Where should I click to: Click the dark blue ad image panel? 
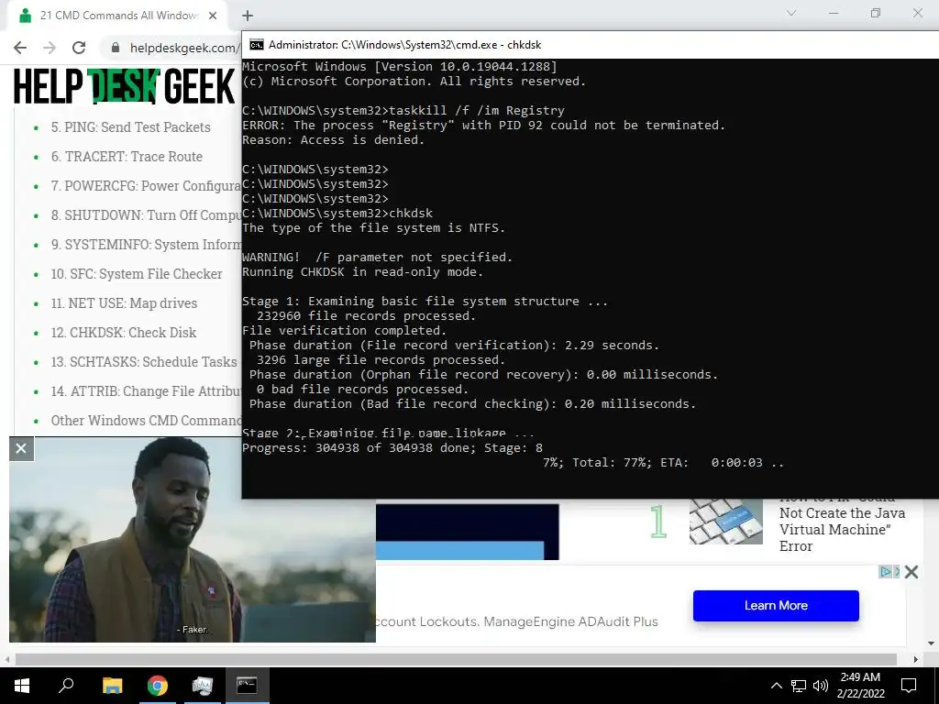point(467,532)
